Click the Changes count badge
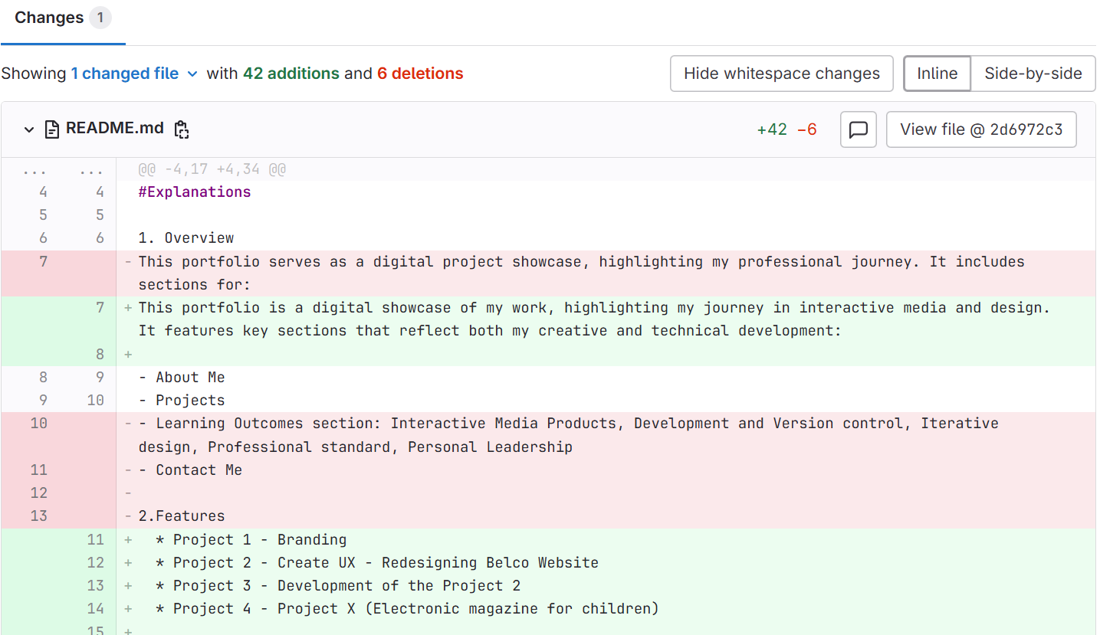This screenshot has width=1100, height=635. 100,18
